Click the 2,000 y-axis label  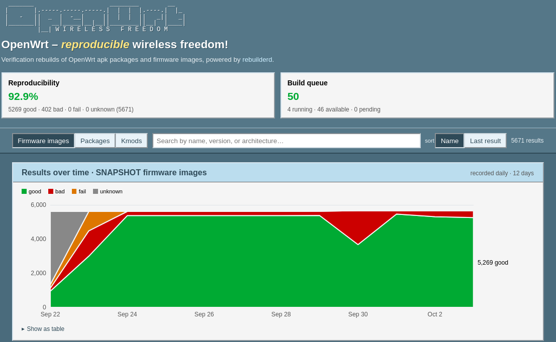[38, 273]
